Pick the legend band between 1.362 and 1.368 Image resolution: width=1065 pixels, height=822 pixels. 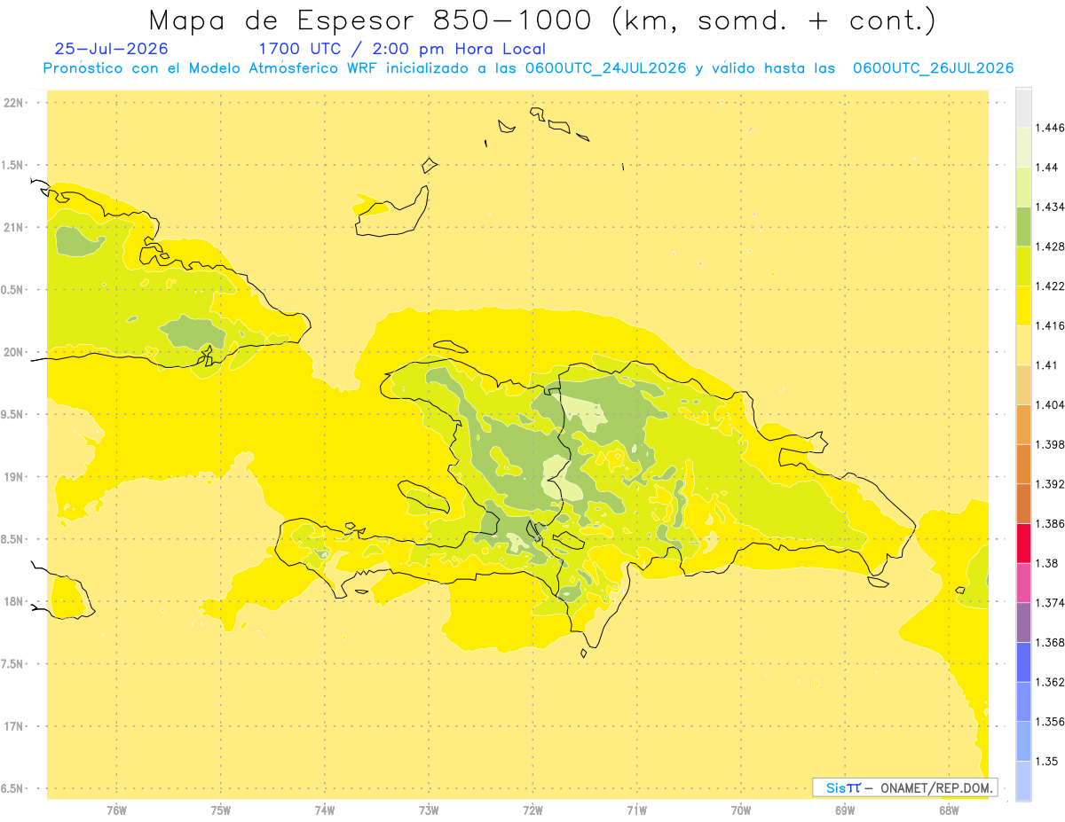[x=1023, y=662]
